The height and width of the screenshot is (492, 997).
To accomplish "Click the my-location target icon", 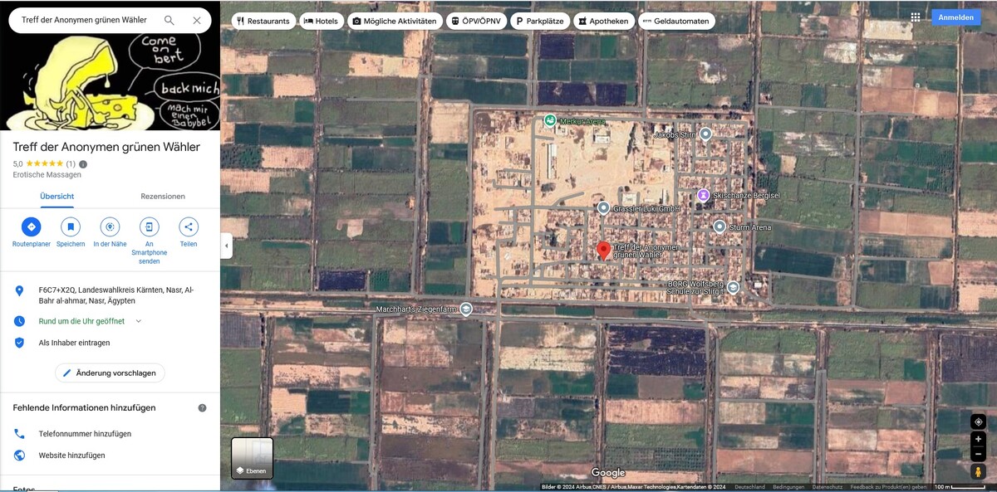I will pyautogui.click(x=978, y=421).
